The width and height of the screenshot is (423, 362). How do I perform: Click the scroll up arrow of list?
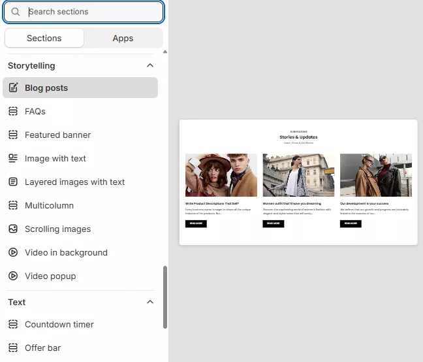165,52
